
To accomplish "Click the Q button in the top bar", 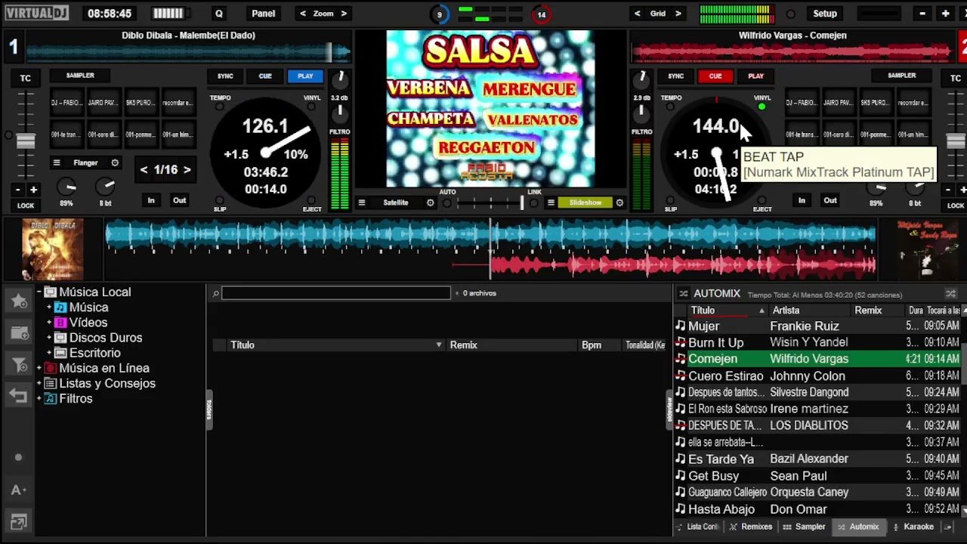I will coord(219,14).
